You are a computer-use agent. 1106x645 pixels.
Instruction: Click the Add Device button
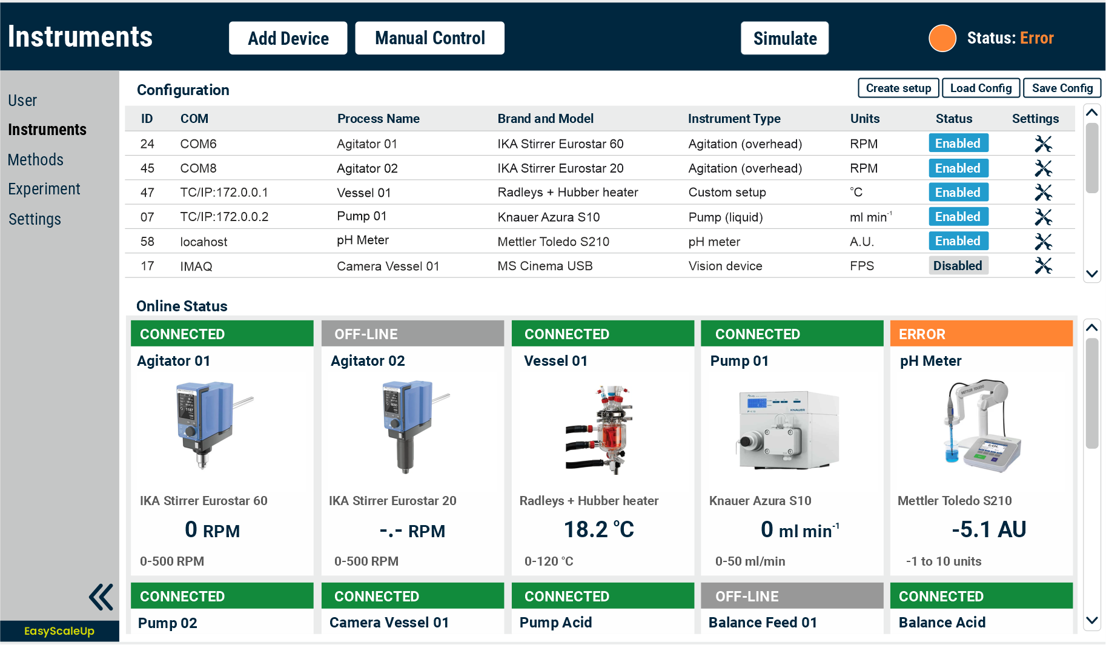point(288,38)
